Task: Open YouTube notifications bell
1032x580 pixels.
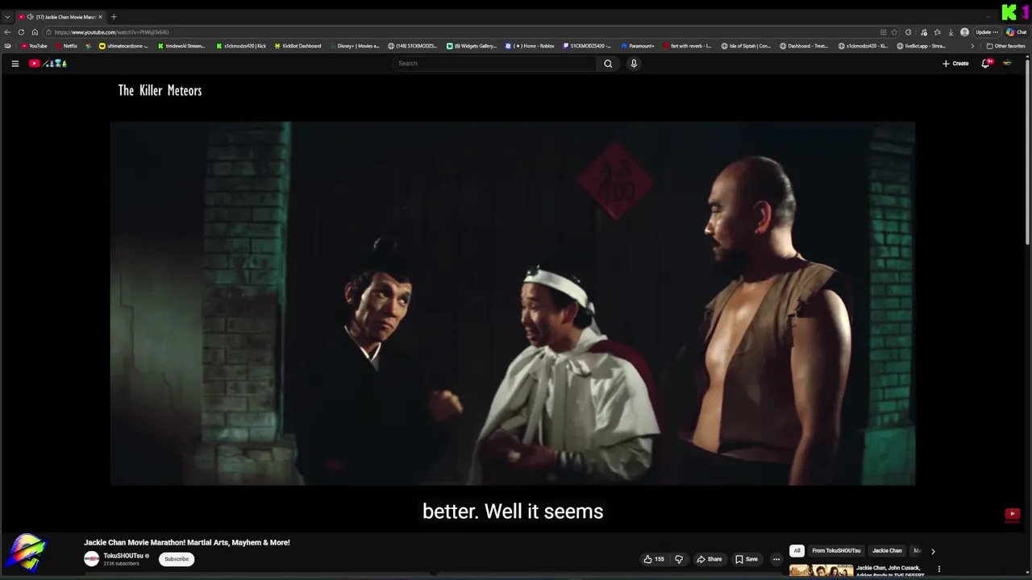Action: (985, 63)
